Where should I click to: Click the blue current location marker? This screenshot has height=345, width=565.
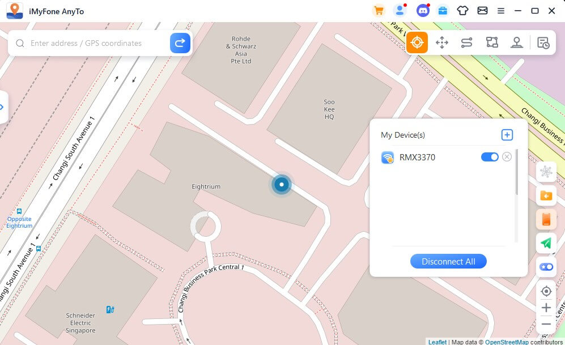pos(282,184)
